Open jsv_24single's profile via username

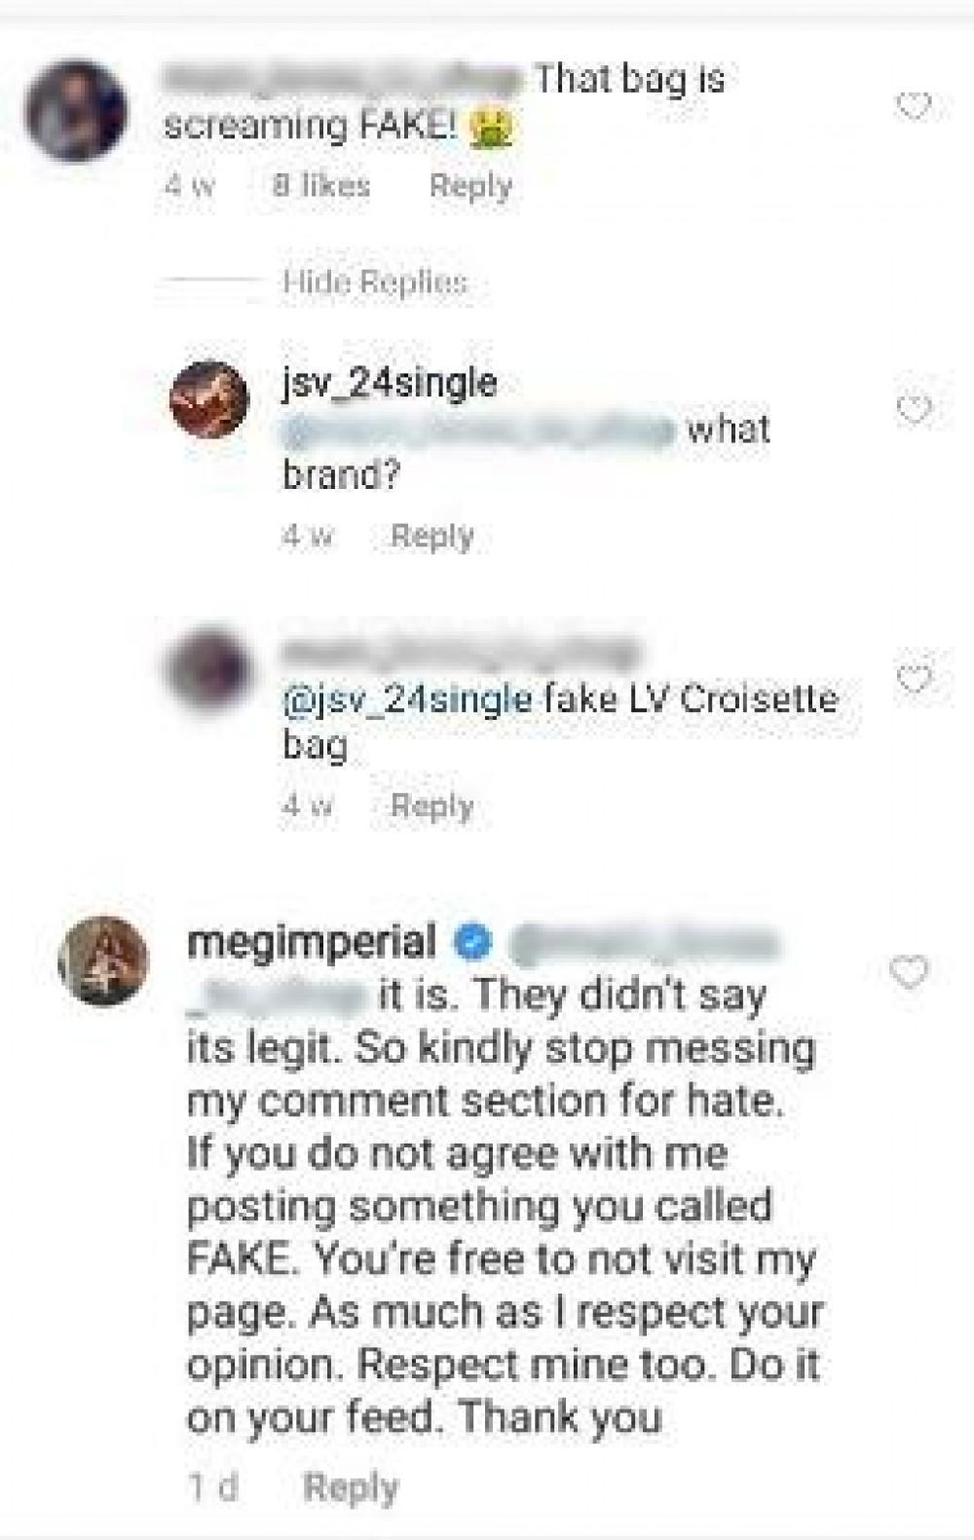[x=390, y=383]
